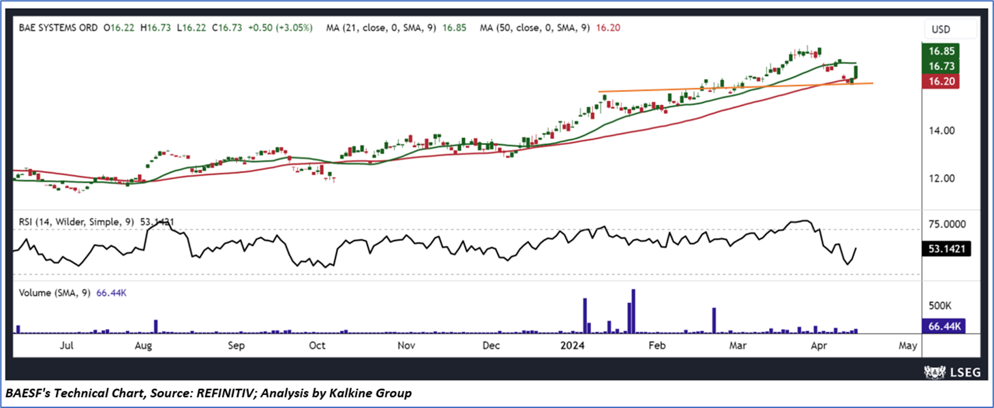Image resolution: width=994 pixels, height=408 pixels.
Task: Click the 75.0000 RSI level label
Action: coord(948,223)
